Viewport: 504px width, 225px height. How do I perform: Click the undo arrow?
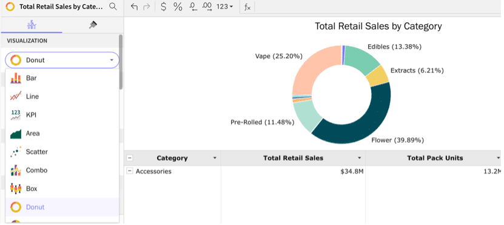(x=135, y=7)
